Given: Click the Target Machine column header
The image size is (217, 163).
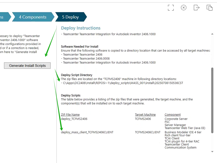Looking at the screenshot, I should pyautogui.click(x=145, y=114).
